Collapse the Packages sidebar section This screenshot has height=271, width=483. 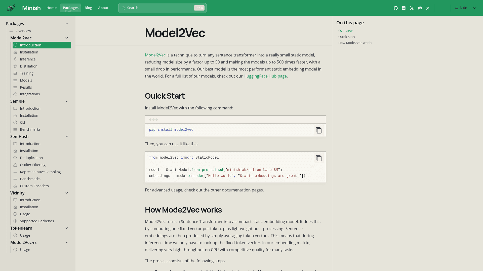(x=67, y=24)
